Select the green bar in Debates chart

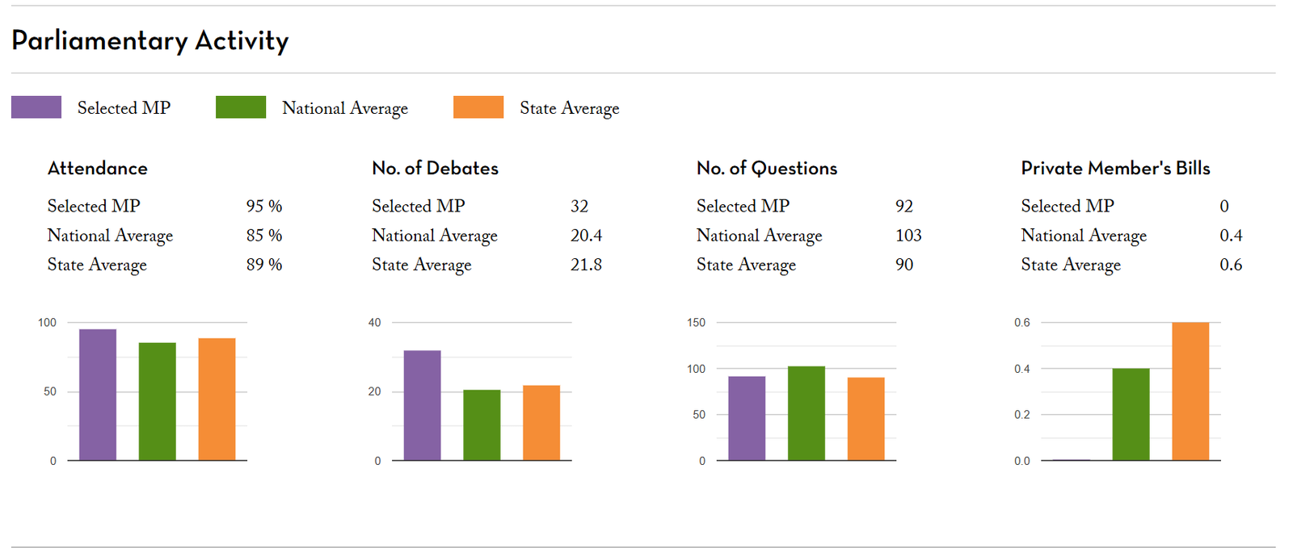[x=482, y=425]
